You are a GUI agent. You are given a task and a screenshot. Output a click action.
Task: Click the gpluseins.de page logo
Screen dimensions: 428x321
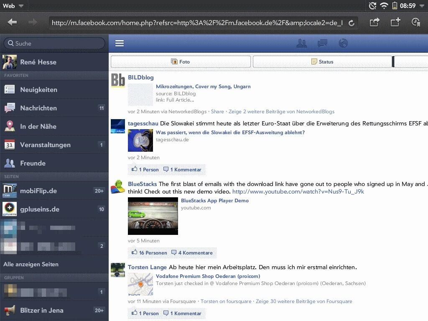(x=10, y=209)
